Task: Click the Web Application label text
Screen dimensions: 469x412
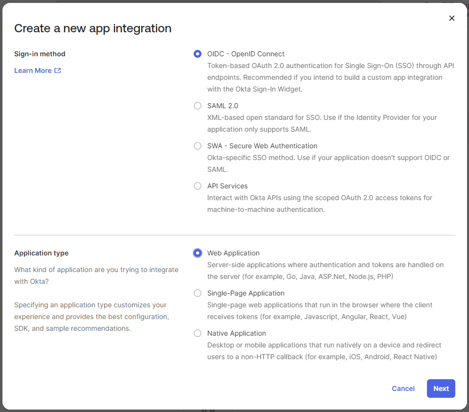Action: [233, 253]
